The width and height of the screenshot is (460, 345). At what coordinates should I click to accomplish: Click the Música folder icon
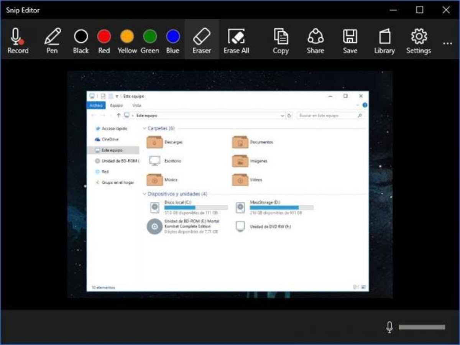pyautogui.click(x=154, y=179)
